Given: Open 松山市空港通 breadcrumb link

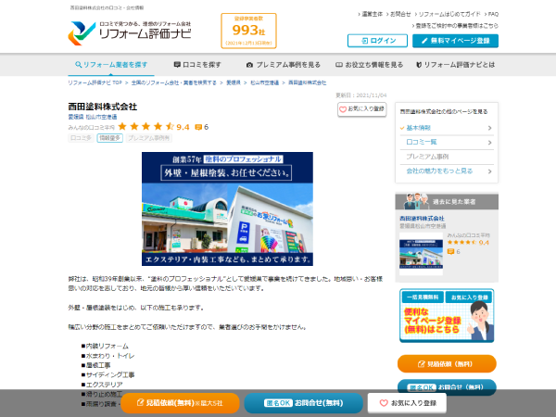Looking at the screenshot, I should 264,82.
